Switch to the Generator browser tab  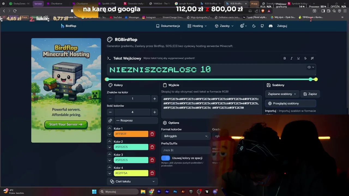134,4
